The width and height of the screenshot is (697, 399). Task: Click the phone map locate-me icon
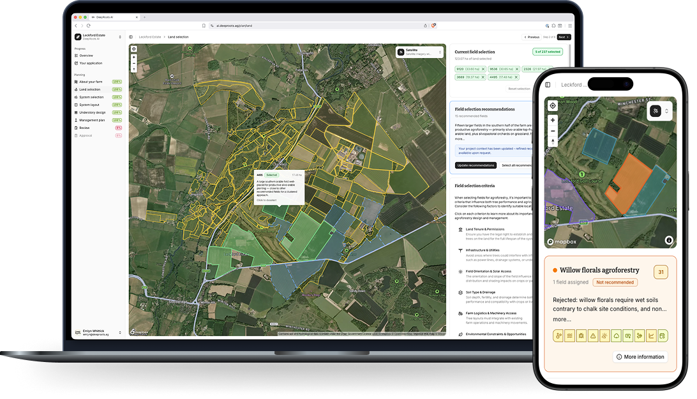pyautogui.click(x=553, y=105)
